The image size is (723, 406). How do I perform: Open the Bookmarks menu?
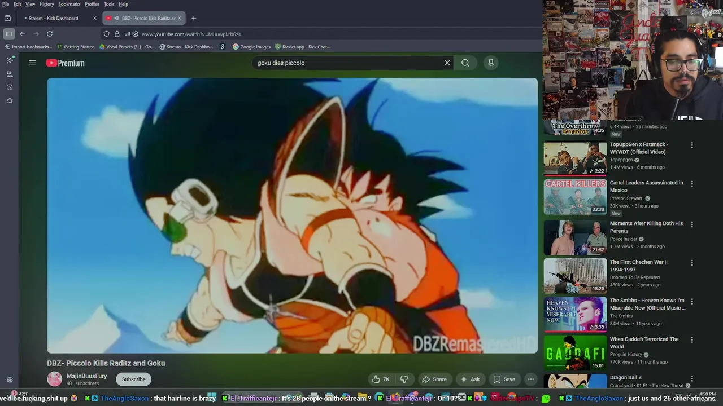click(x=69, y=4)
